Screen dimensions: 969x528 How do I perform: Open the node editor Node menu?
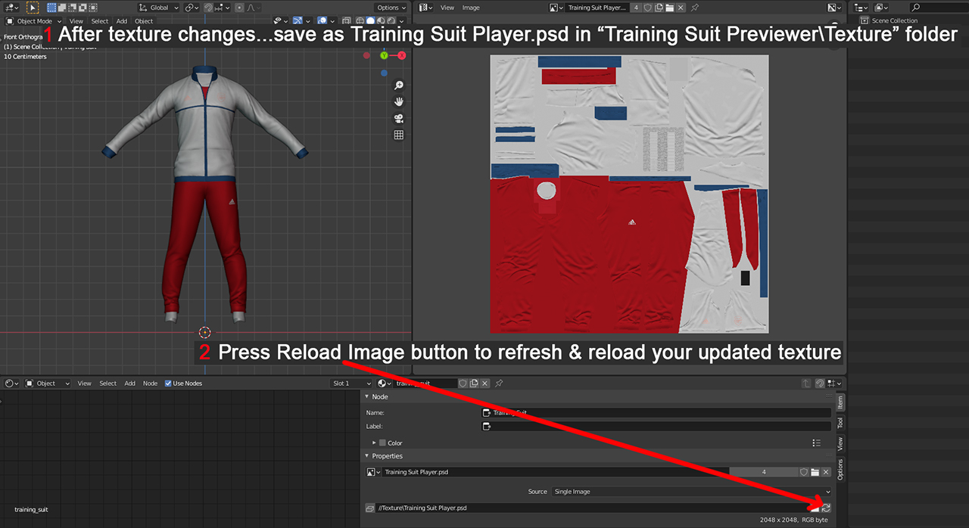(x=151, y=383)
